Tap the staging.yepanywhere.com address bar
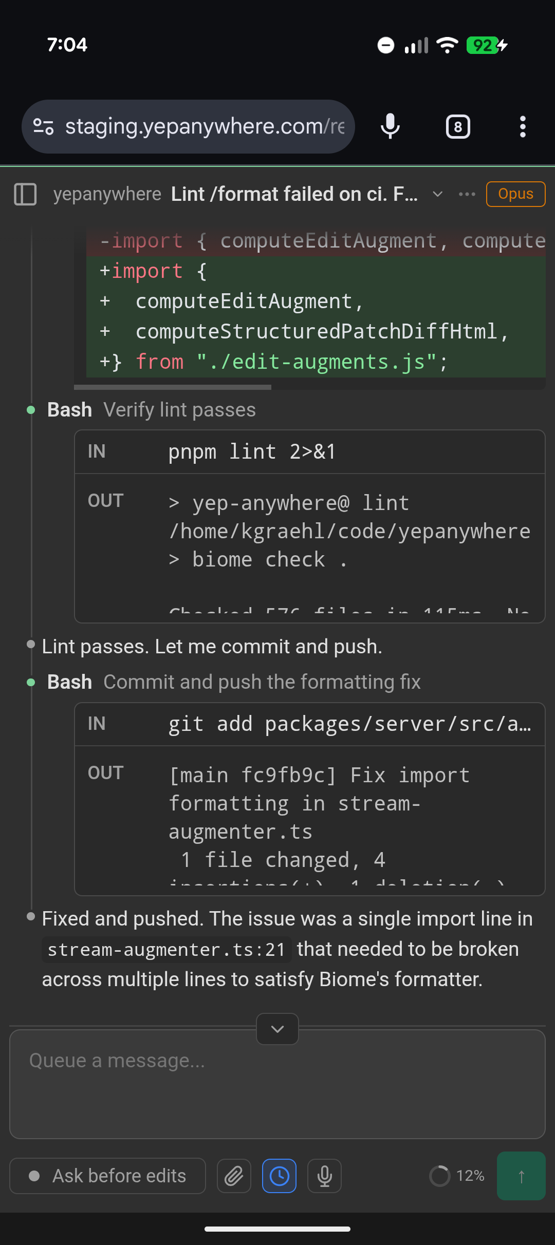Viewport: 555px width, 1245px height. coord(206,126)
